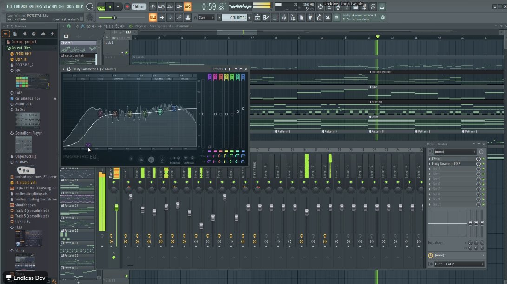Open the TOOLS menu
The image size is (507, 284).
pyautogui.click(x=70, y=6)
